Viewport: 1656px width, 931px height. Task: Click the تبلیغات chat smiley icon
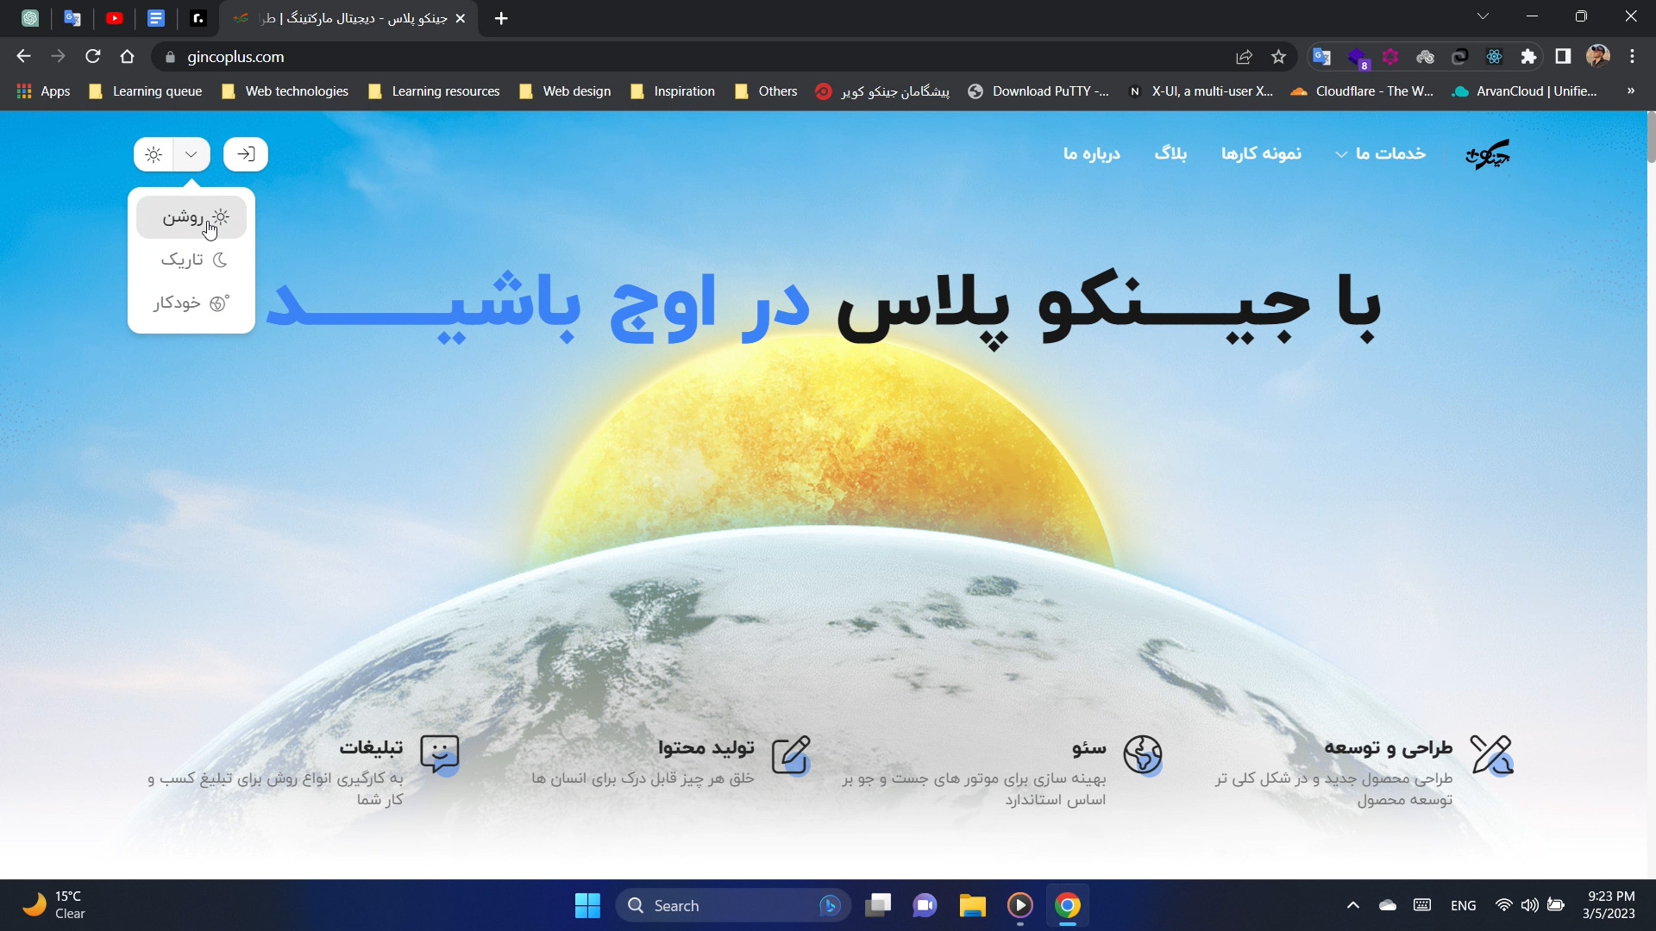point(440,755)
